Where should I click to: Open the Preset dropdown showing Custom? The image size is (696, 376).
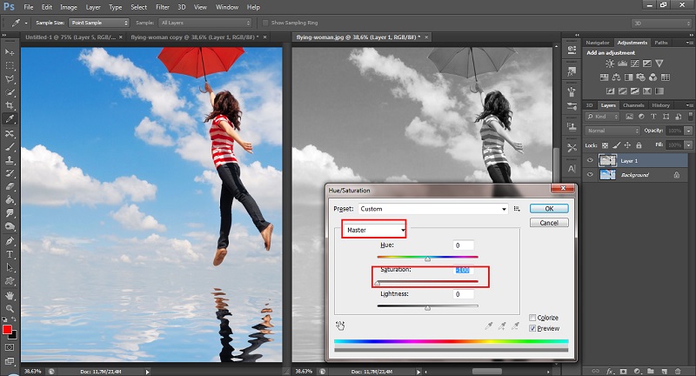click(x=432, y=209)
